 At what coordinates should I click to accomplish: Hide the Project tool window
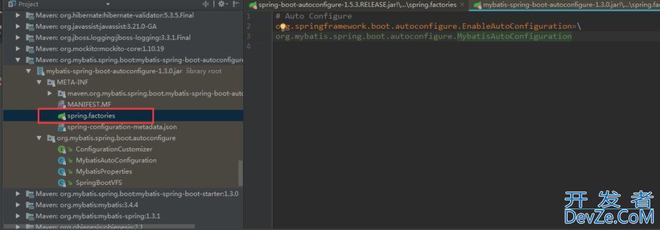(236, 4)
